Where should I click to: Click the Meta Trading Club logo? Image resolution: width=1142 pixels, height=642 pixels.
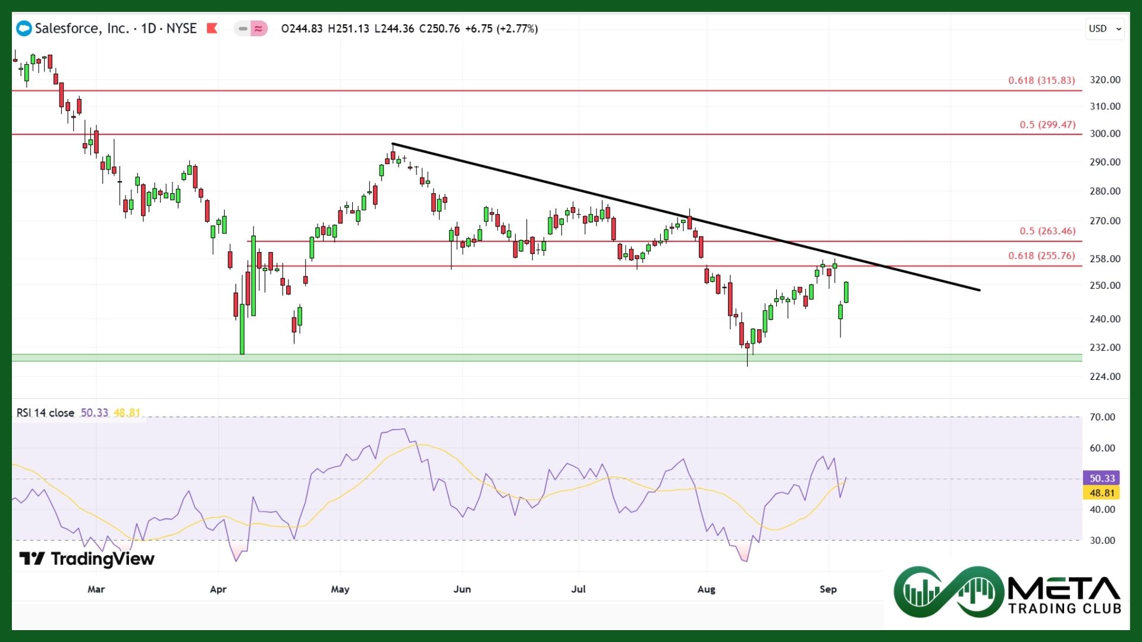[1007, 591]
